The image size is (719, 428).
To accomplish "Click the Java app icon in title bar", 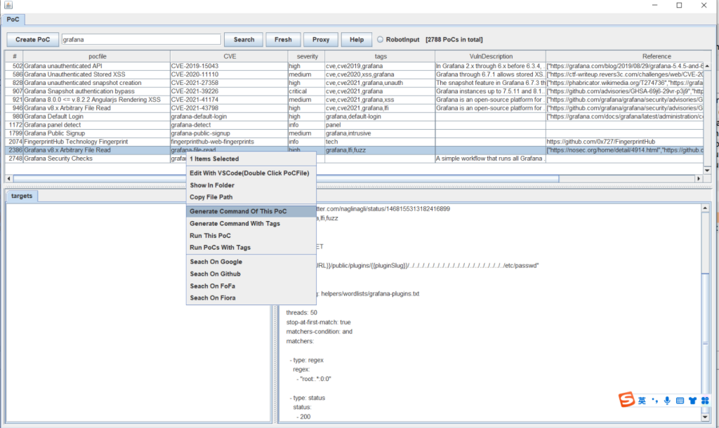I will (x=8, y=5).
